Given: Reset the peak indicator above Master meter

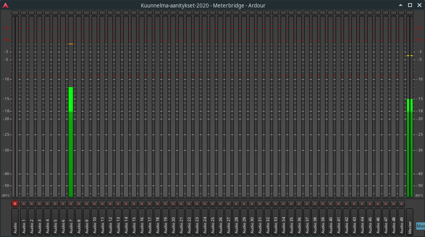Looking at the screenshot, I should click(410, 13).
